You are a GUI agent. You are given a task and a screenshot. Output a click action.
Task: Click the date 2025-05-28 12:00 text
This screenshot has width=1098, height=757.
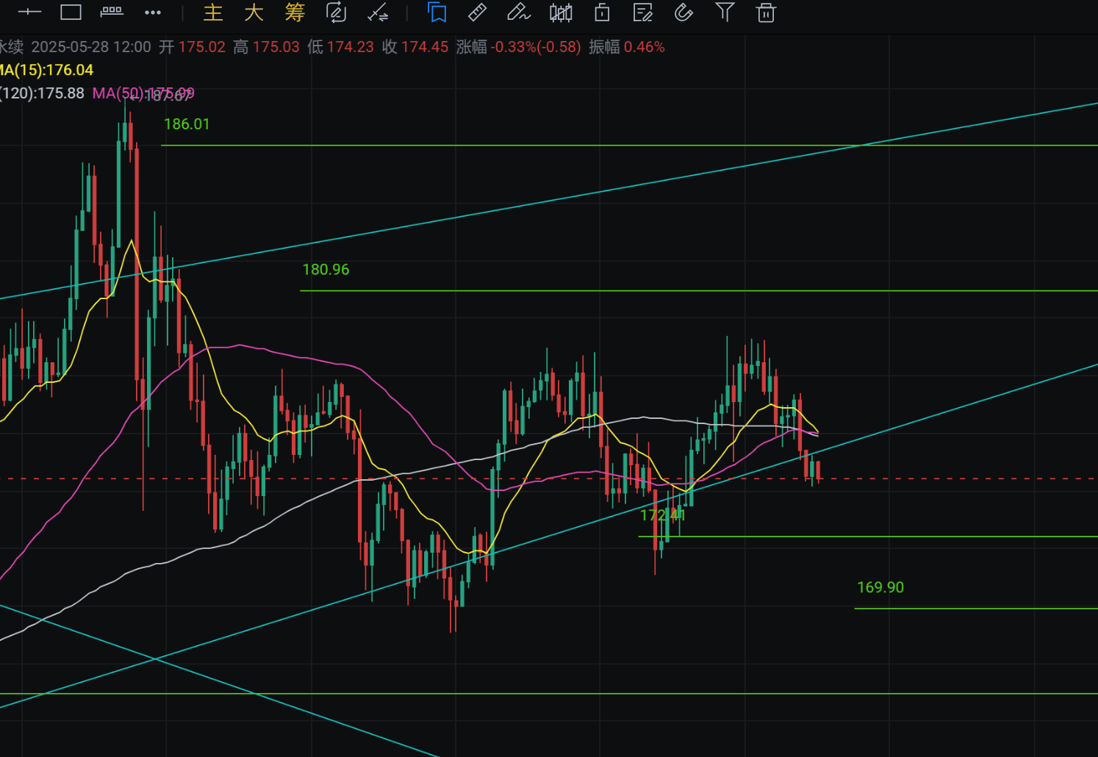point(91,47)
